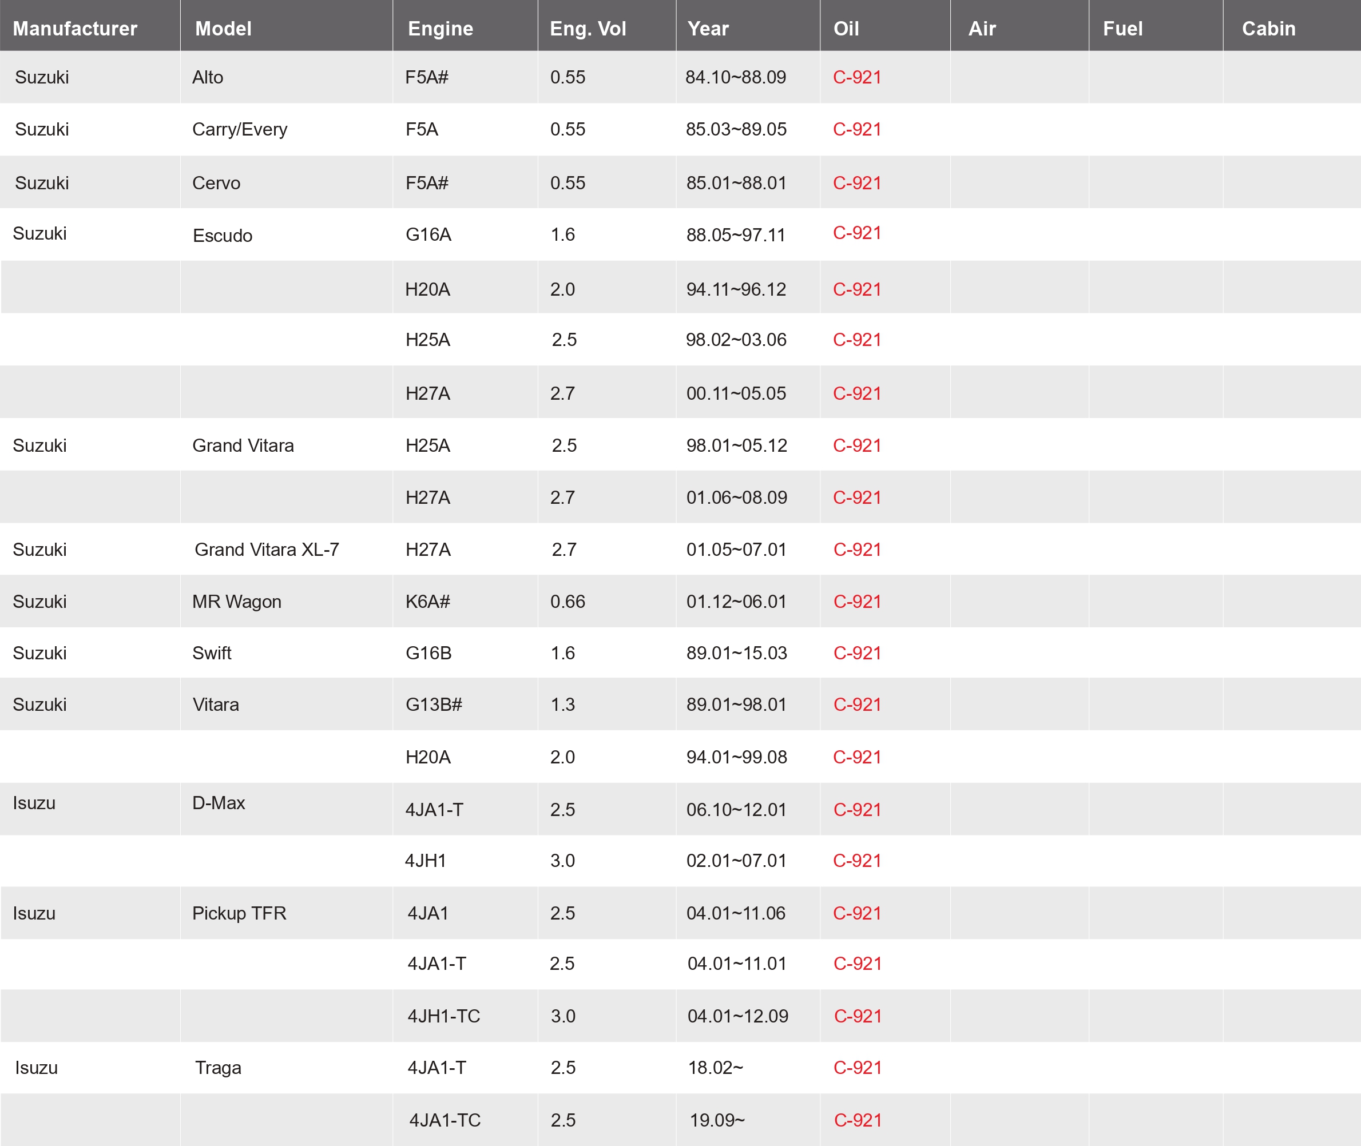The image size is (1361, 1146).
Task: Click year 85.03~89.05
Action: click(x=736, y=129)
